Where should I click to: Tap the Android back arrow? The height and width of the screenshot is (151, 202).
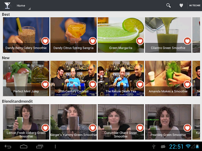8,146
